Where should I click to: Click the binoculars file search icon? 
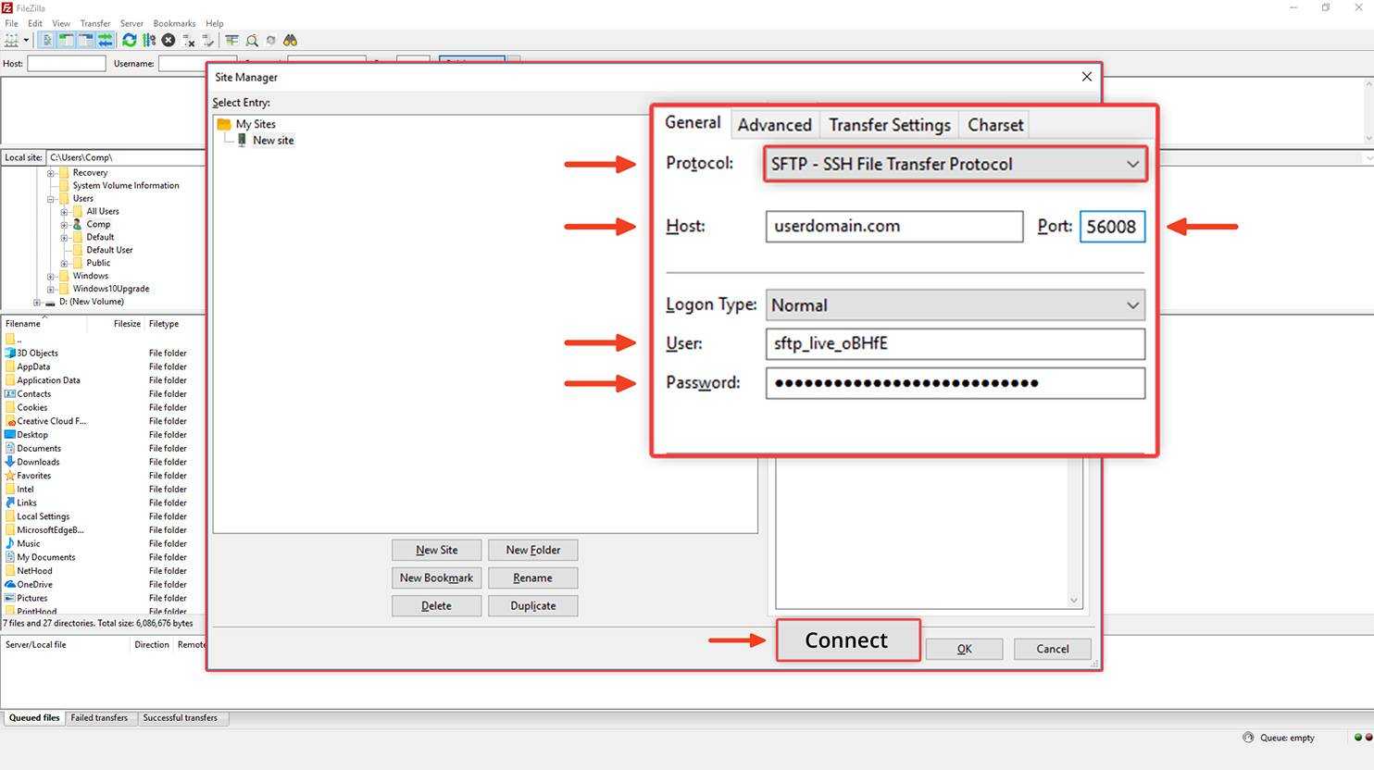click(291, 41)
